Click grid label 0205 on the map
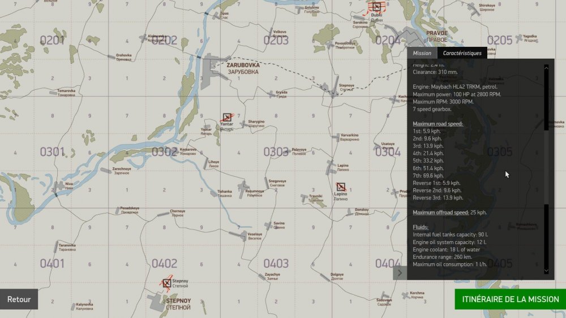Screen dimensions: 566x318 pos(500,40)
